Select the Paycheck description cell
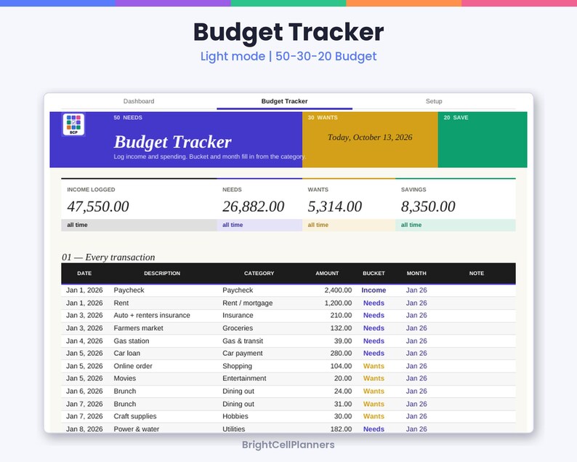 point(129,290)
